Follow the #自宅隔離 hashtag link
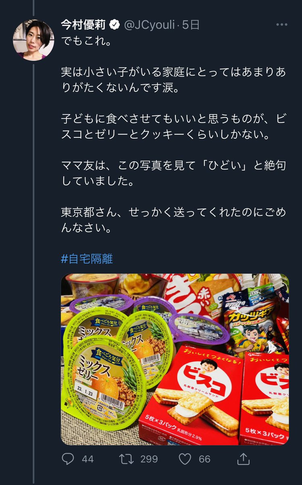The width and height of the screenshot is (302, 485). (x=87, y=259)
